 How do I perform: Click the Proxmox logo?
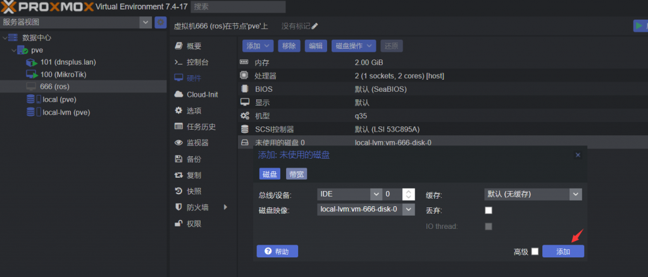point(47,6)
